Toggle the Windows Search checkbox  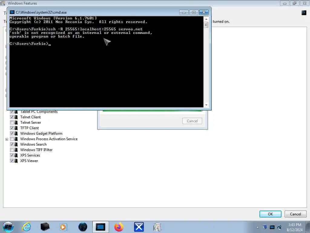(x=12, y=144)
